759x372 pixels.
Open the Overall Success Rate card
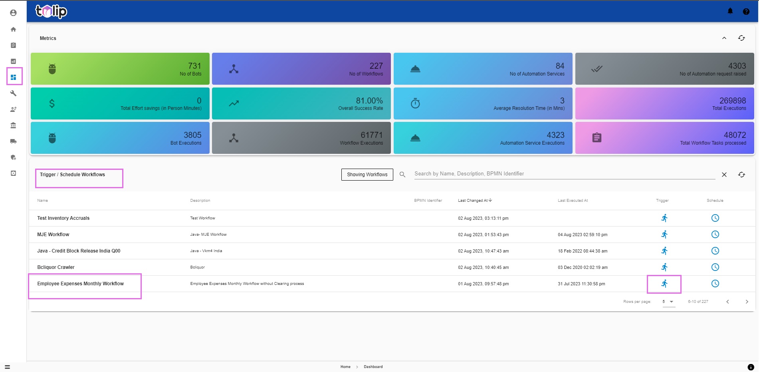click(301, 103)
